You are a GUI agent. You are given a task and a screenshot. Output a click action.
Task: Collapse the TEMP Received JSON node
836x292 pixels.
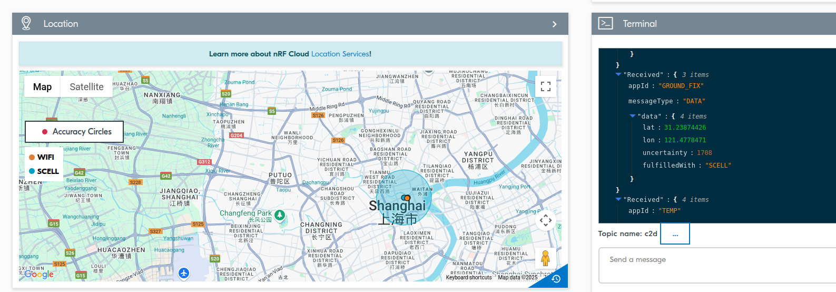click(x=618, y=199)
